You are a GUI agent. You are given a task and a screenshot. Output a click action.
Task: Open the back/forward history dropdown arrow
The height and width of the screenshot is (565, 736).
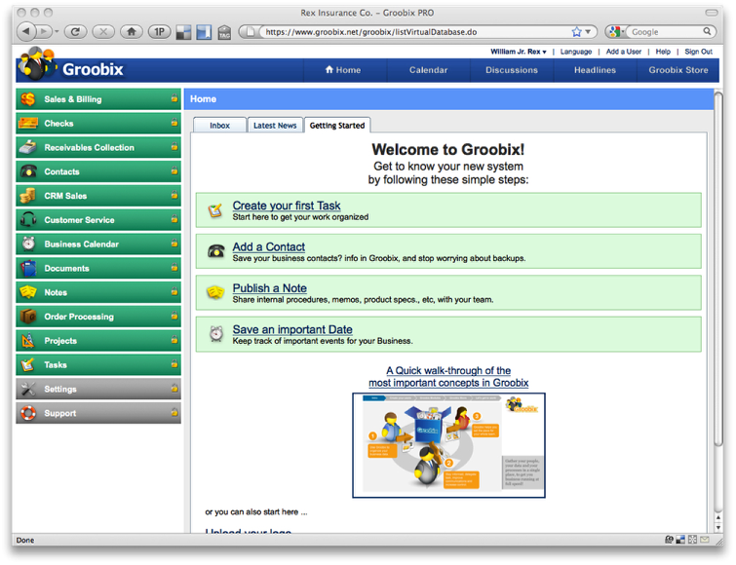pyautogui.click(x=57, y=32)
